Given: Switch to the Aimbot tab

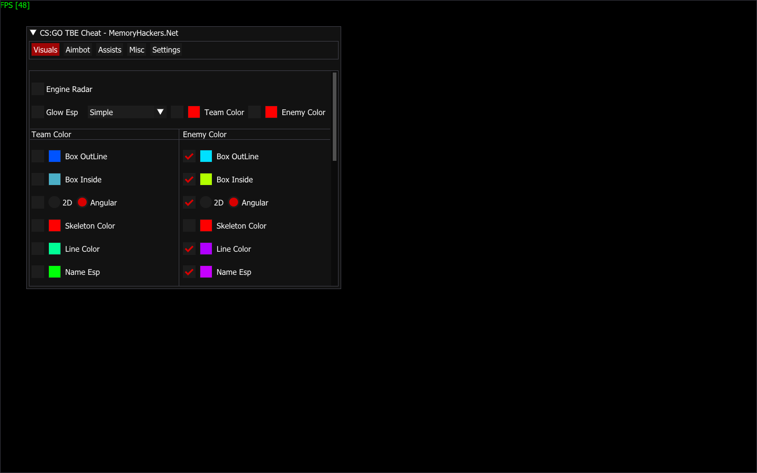Looking at the screenshot, I should click(78, 50).
